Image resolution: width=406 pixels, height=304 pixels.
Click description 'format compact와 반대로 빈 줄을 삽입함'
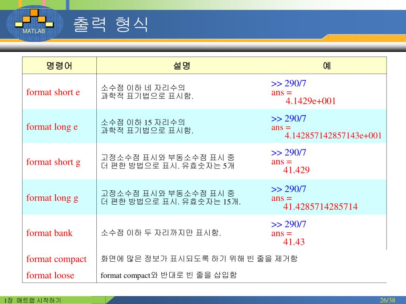click(x=169, y=275)
